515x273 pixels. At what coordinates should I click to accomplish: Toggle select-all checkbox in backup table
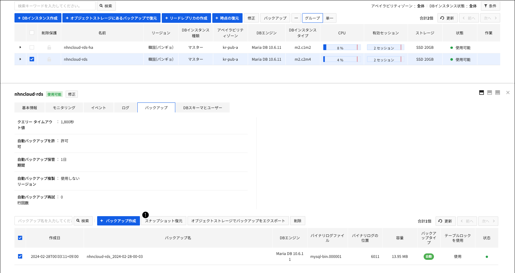[20, 238]
